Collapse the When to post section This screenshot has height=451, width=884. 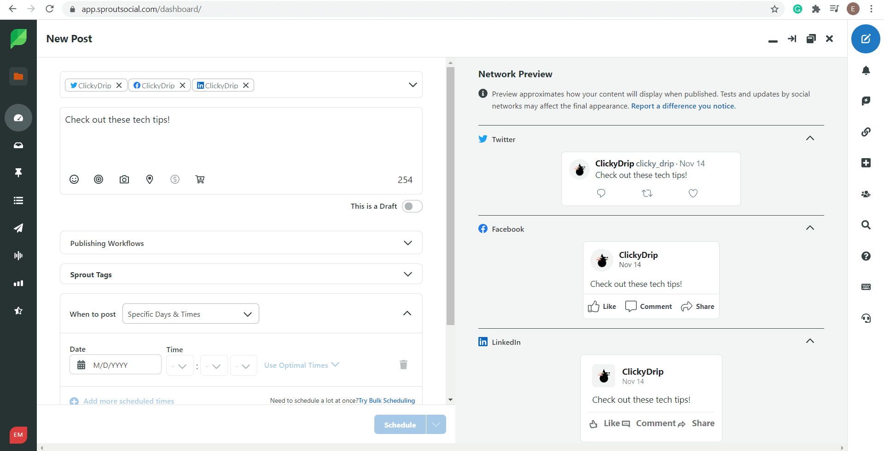tap(407, 314)
